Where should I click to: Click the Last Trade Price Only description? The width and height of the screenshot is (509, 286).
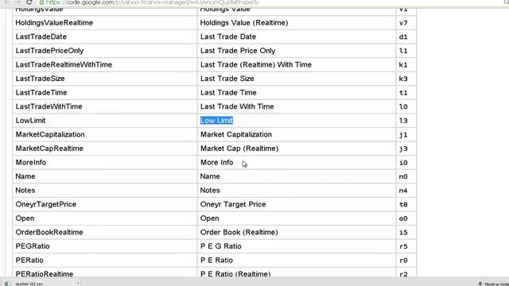[238, 51]
